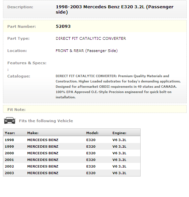This screenshot has height=197, width=189.
Task: Click the Year column header
Action: coord(10,133)
